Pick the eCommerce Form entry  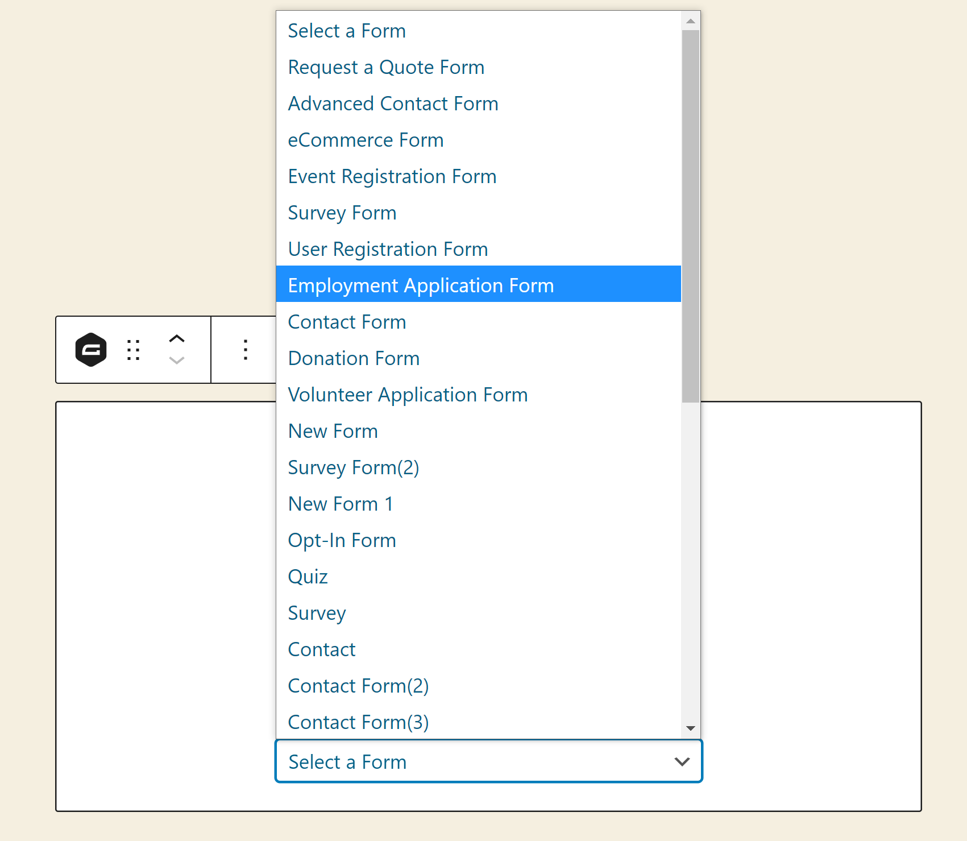point(366,140)
